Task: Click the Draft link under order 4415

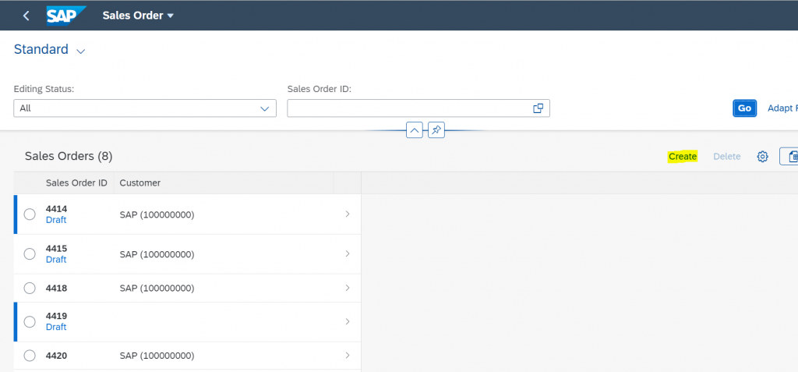Action: point(56,260)
